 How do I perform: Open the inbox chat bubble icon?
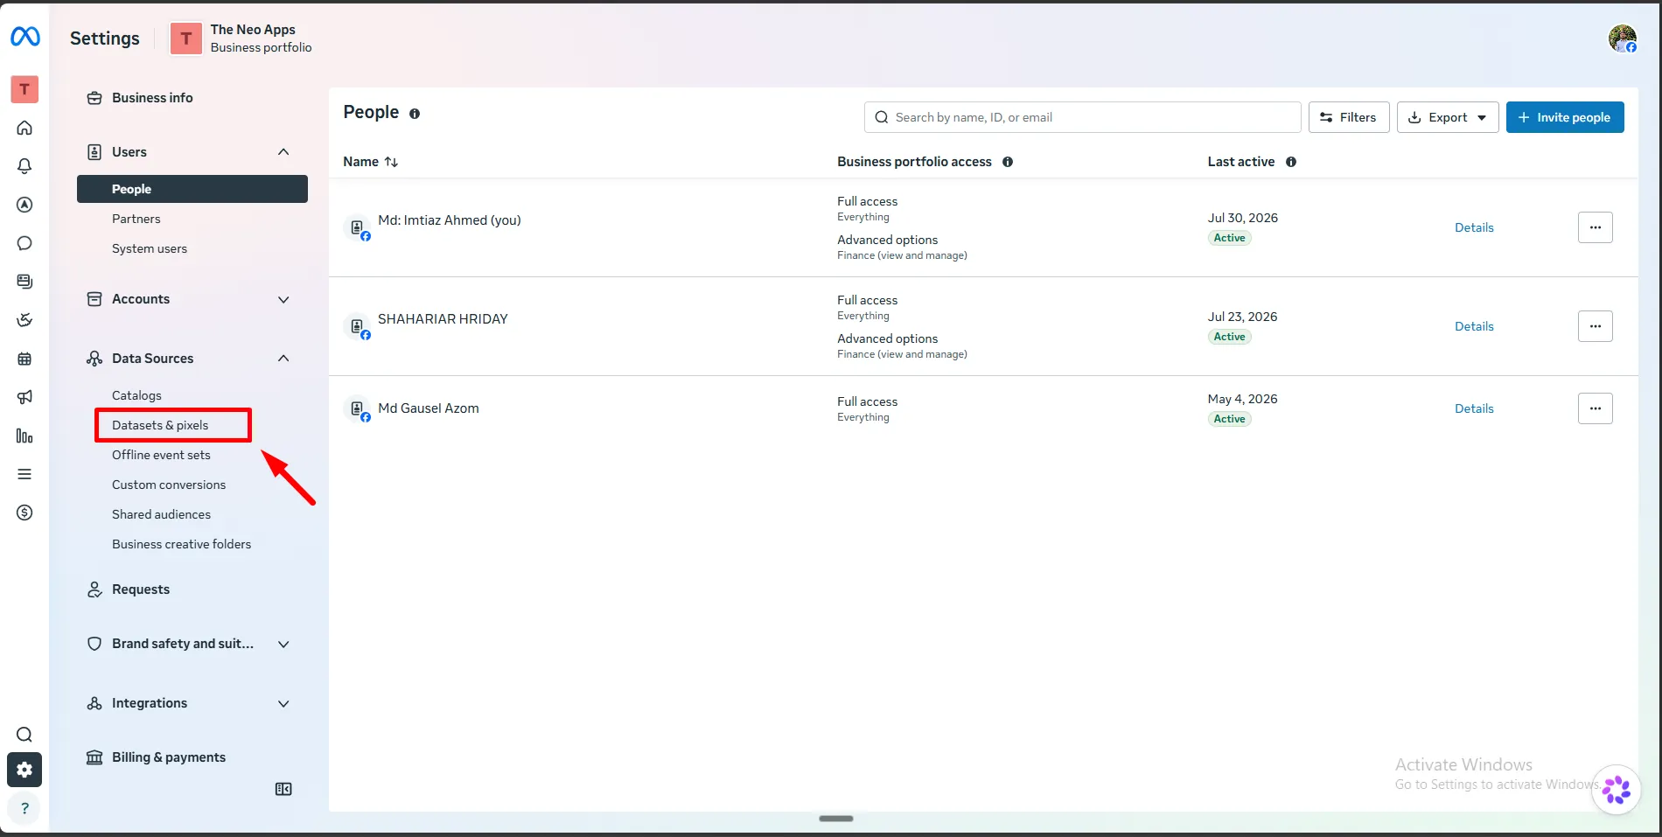(24, 243)
